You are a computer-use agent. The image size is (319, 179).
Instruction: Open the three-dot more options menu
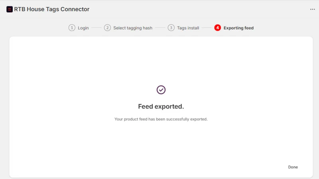tap(313, 9)
